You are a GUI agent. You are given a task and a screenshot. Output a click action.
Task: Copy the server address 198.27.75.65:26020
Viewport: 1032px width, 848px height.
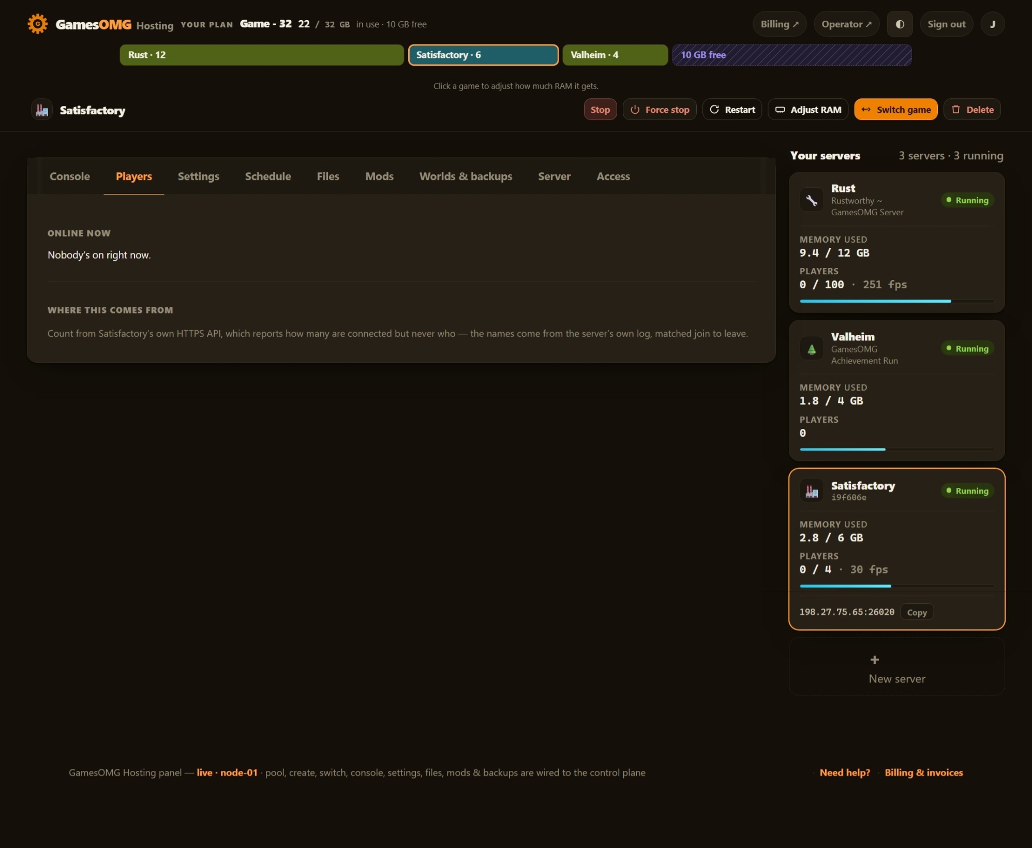click(917, 612)
